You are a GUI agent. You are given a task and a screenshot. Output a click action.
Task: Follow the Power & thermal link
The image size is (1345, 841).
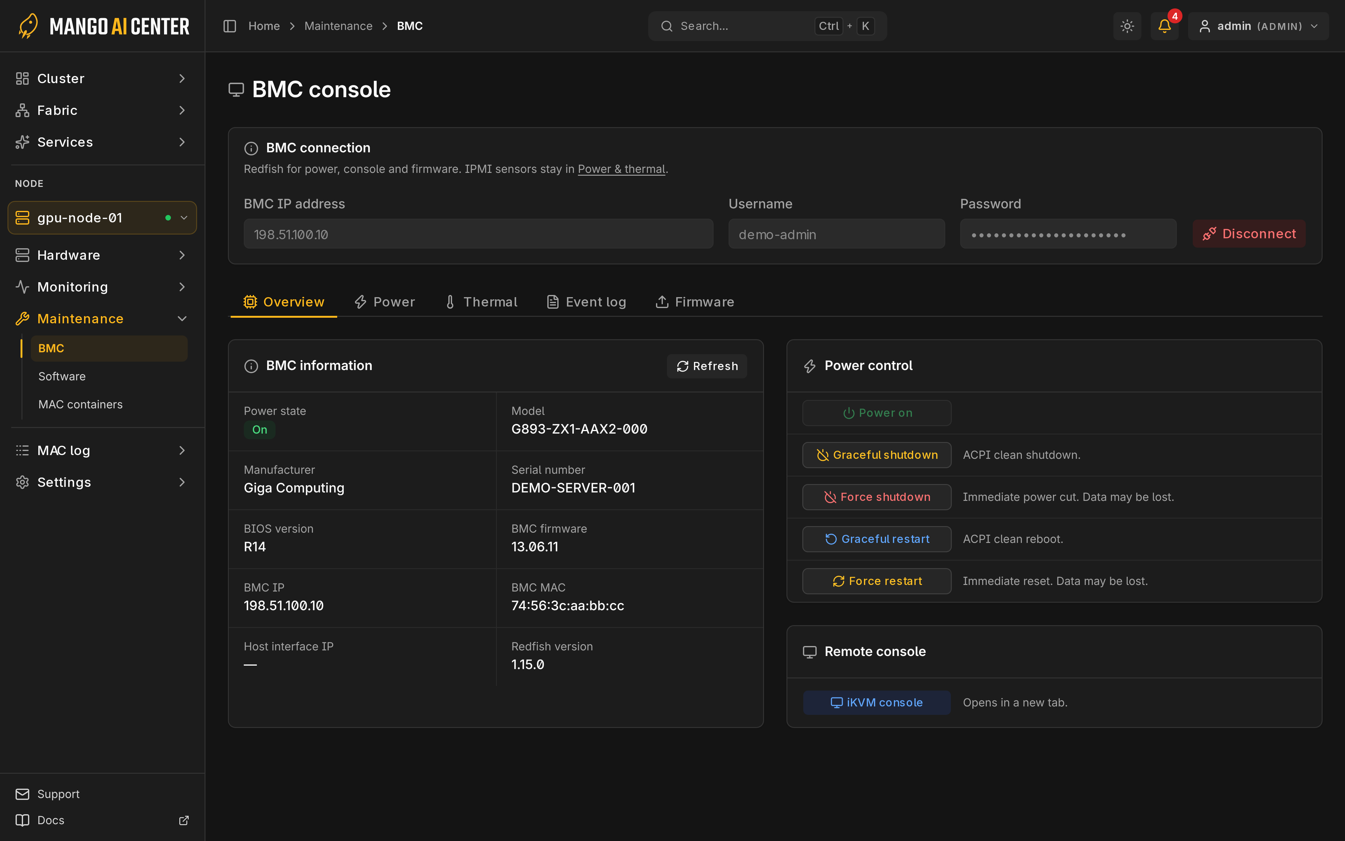(621, 169)
